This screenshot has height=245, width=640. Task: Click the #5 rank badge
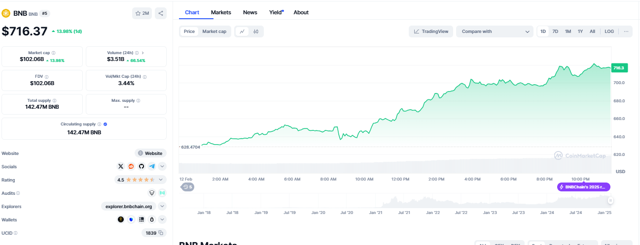pos(45,13)
